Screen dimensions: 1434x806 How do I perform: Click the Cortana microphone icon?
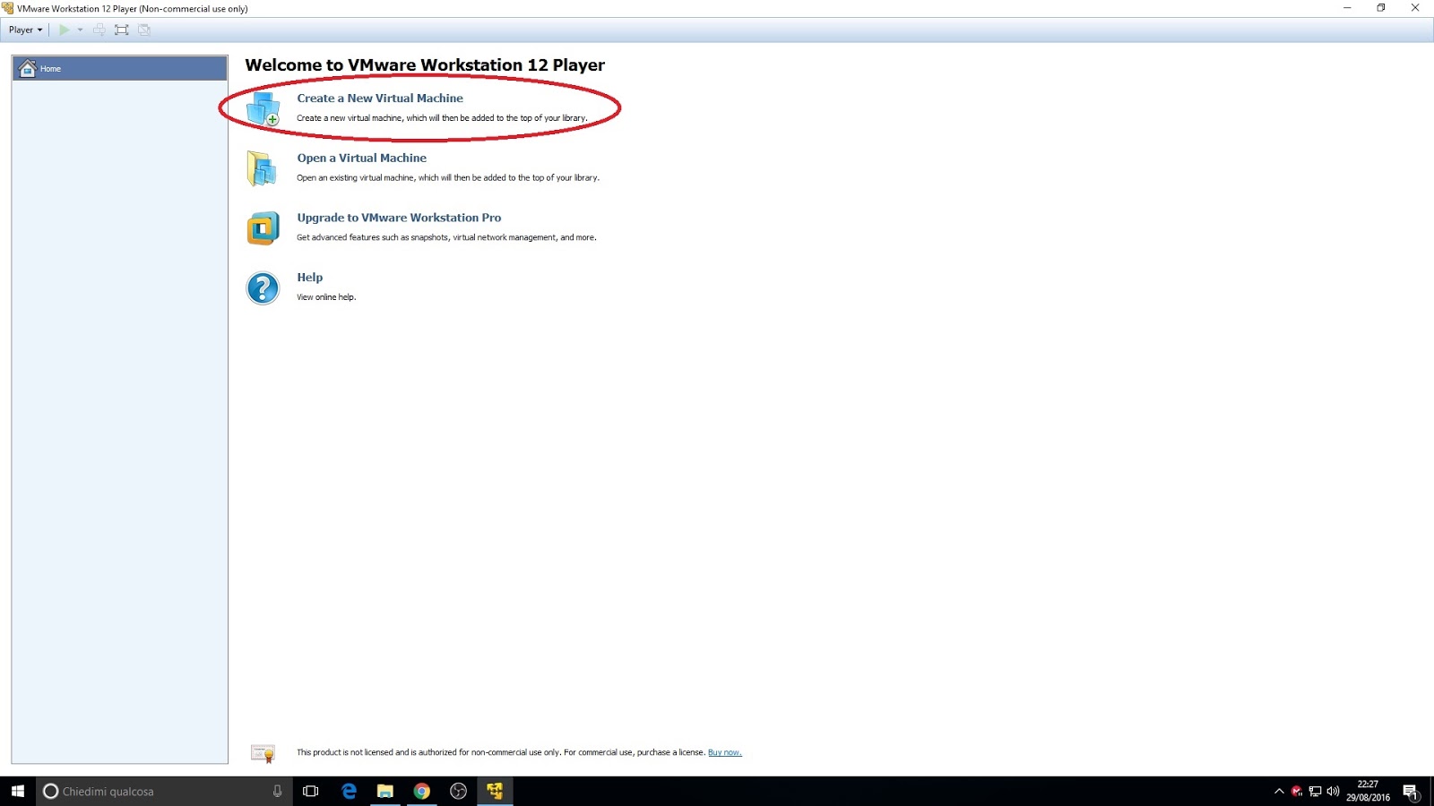pos(277,791)
